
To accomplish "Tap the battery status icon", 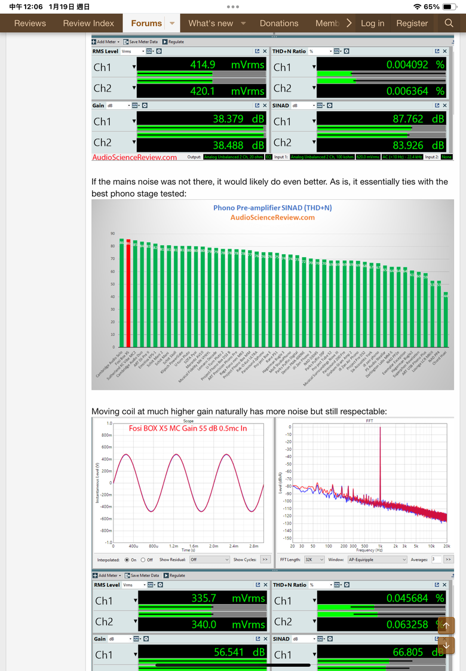I will [x=449, y=7].
